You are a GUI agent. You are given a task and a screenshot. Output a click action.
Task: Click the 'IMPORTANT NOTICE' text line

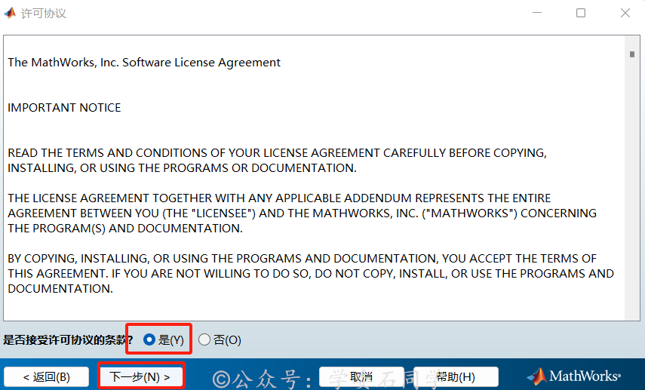(x=64, y=108)
